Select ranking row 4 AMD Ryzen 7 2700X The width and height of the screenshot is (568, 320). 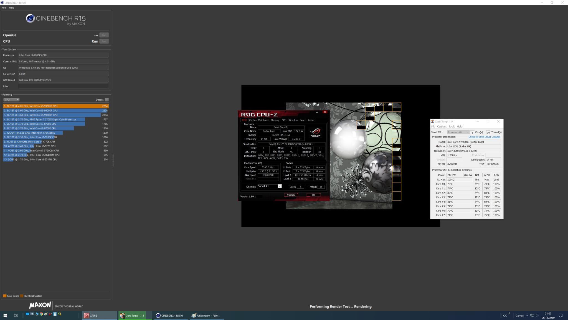[x=56, y=119]
